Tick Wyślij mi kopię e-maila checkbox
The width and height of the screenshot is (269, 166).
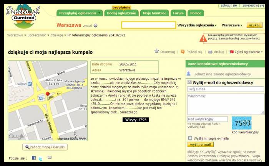[190, 138]
